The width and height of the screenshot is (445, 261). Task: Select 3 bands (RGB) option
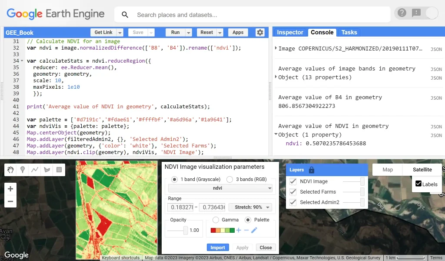point(229,180)
